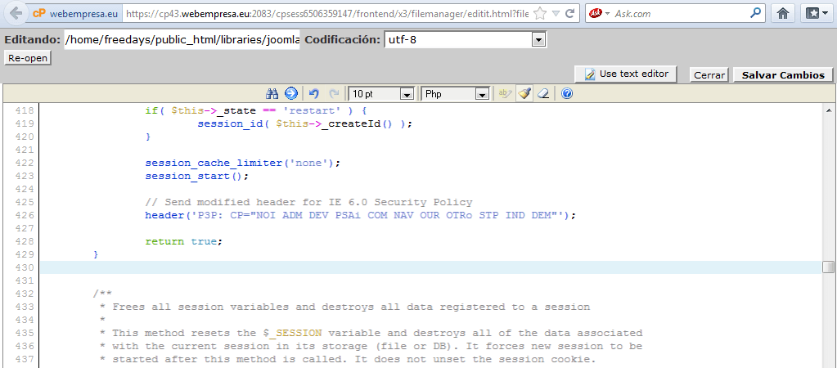Click the closing brace on line 429
Viewport: 837px width, 368px height.
(x=96, y=255)
